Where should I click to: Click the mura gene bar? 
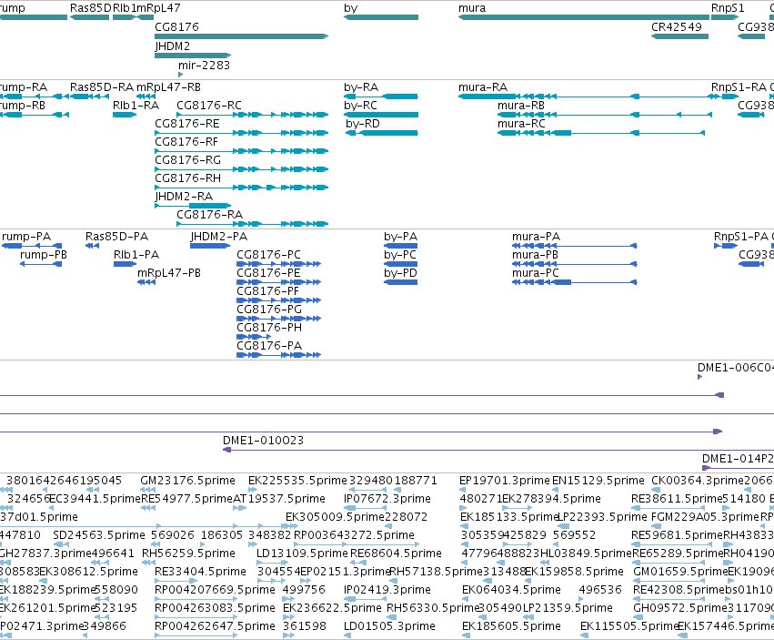[584, 17]
